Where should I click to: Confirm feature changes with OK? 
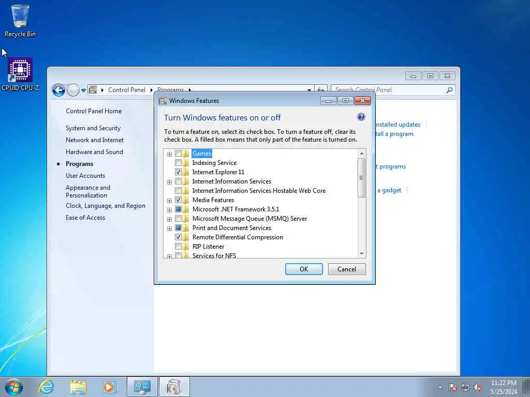tap(303, 269)
